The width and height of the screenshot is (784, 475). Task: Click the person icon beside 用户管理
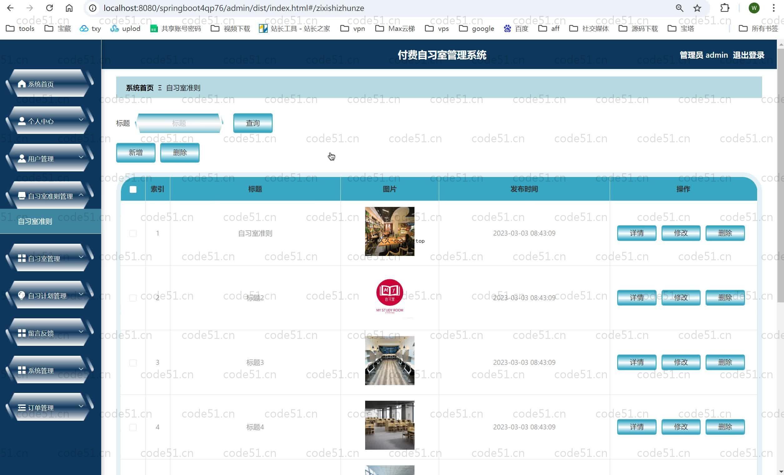tap(22, 158)
